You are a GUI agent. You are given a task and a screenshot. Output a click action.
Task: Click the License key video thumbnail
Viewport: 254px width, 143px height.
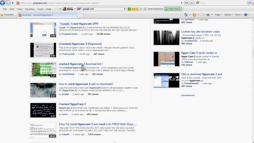167,38
